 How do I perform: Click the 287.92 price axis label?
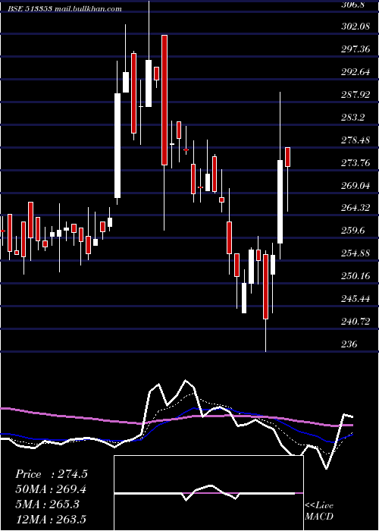356,95
